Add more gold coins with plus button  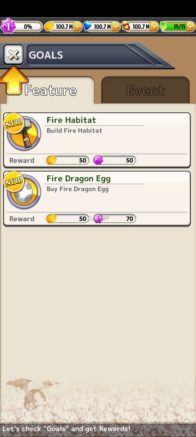tap(78, 27)
